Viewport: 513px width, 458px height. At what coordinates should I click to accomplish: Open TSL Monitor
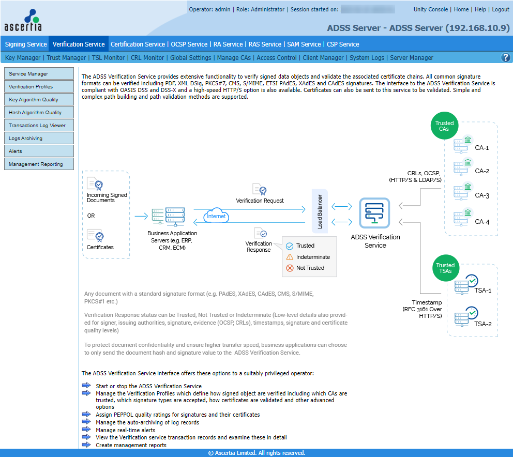click(108, 57)
